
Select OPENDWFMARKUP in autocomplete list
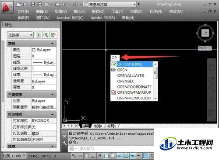point(132,92)
